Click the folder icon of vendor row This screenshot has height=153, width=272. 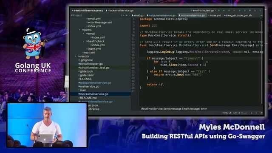point(79,57)
